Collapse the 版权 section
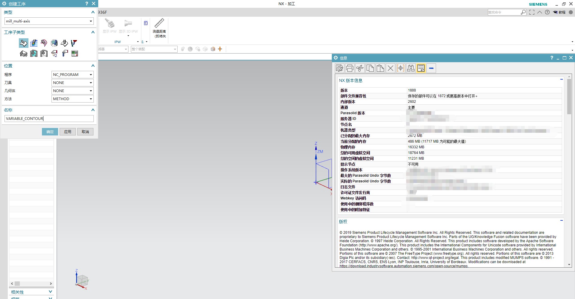The width and height of the screenshot is (575, 299). pyautogui.click(x=562, y=221)
